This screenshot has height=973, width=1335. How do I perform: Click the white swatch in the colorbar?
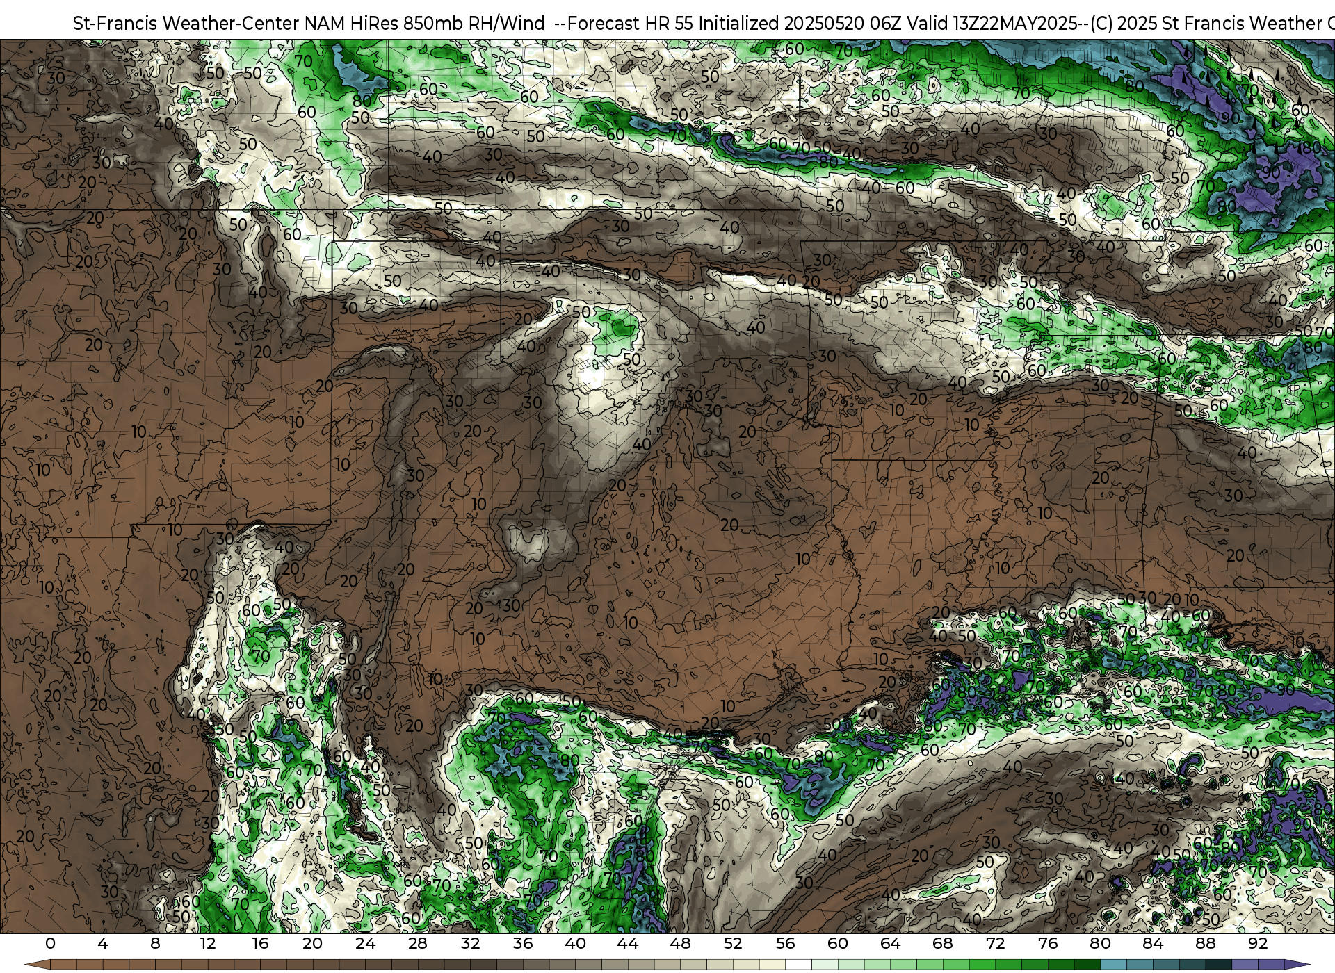tap(799, 965)
